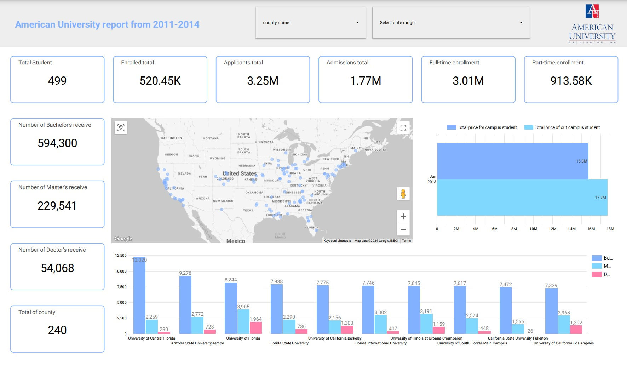Click the Total of county card

coord(57,329)
